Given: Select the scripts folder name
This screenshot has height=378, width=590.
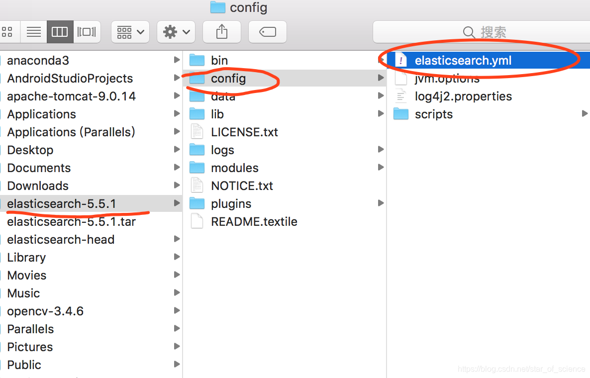Looking at the screenshot, I should tap(433, 114).
